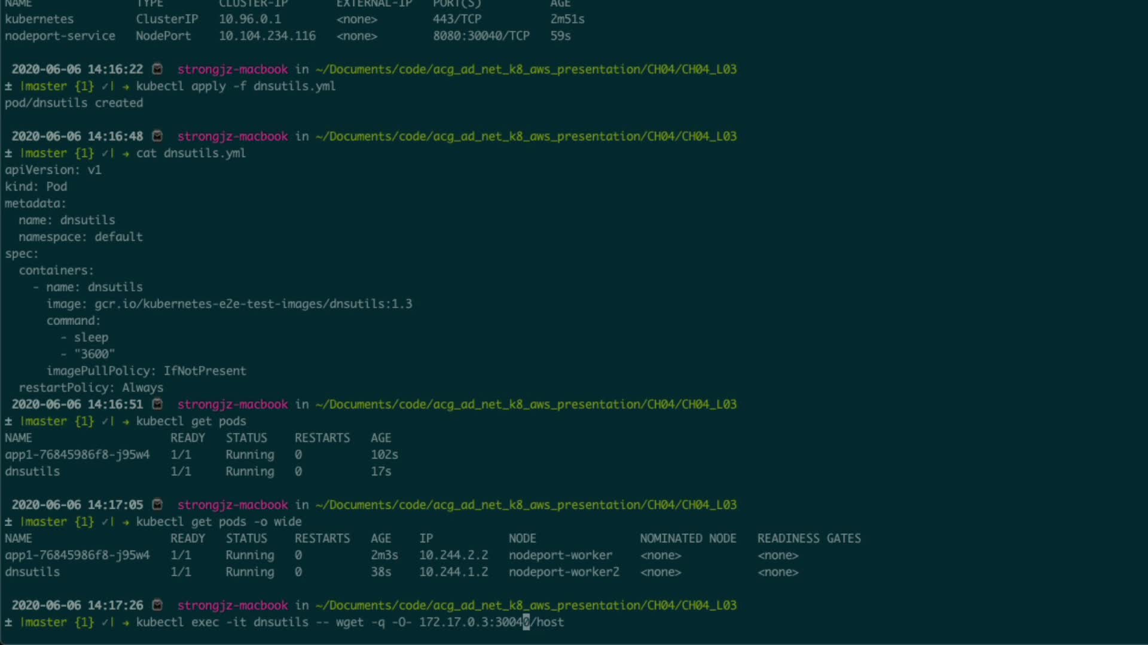Click the icon after timestamp 14:16:51
1148x645 pixels.
(157, 404)
